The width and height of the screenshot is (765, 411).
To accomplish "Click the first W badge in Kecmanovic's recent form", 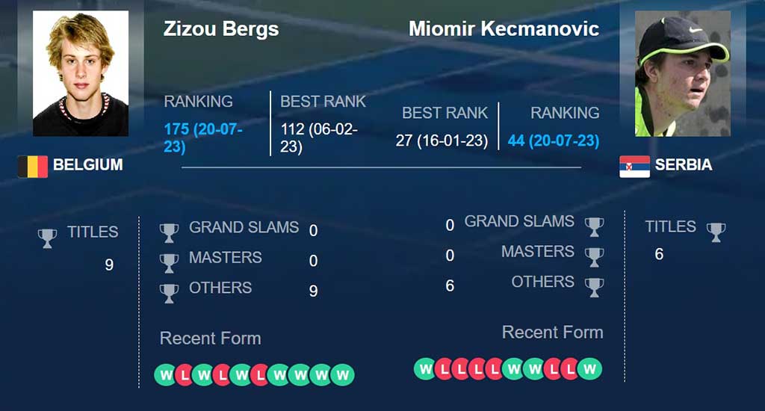I will coord(425,369).
